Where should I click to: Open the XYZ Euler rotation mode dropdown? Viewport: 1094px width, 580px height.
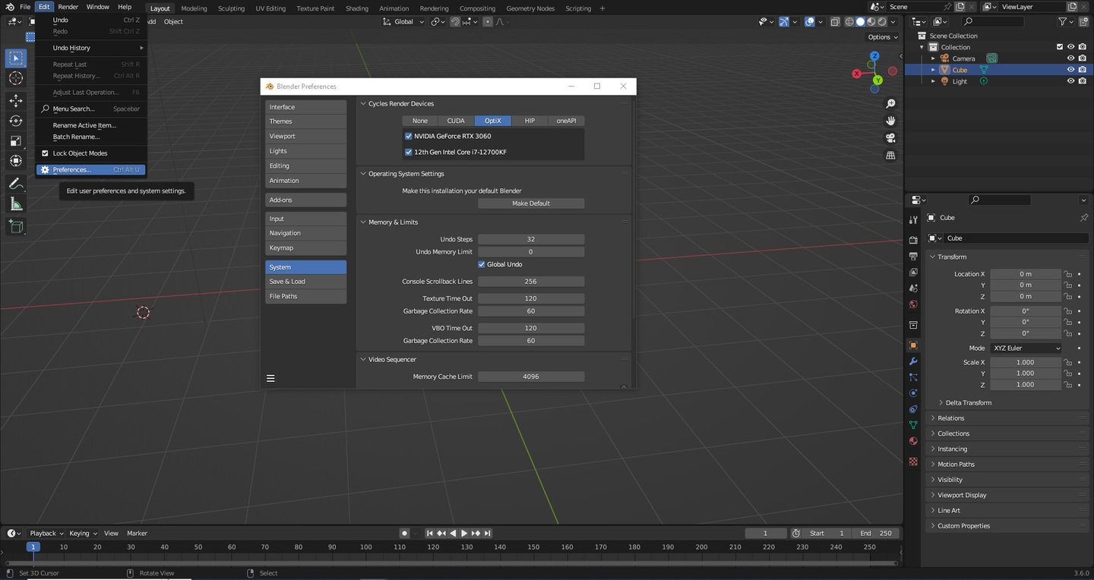pyautogui.click(x=1026, y=348)
